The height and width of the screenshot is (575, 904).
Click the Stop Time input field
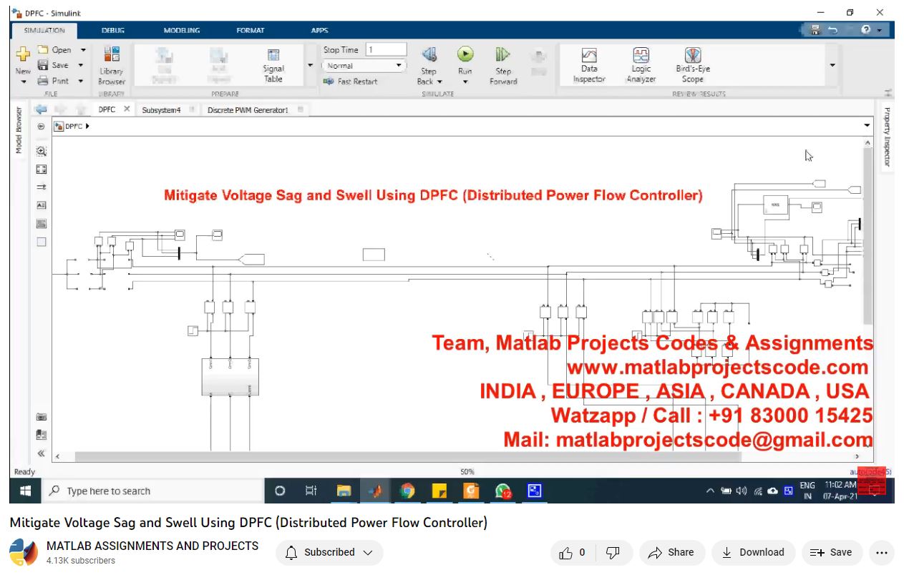tap(386, 49)
